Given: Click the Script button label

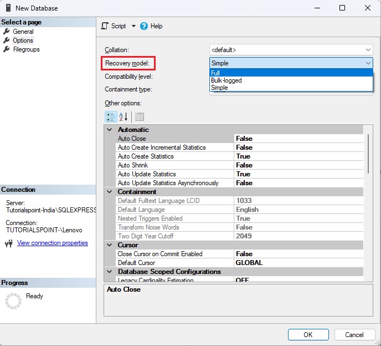Looking at the screenshot, I should [119, 26].
